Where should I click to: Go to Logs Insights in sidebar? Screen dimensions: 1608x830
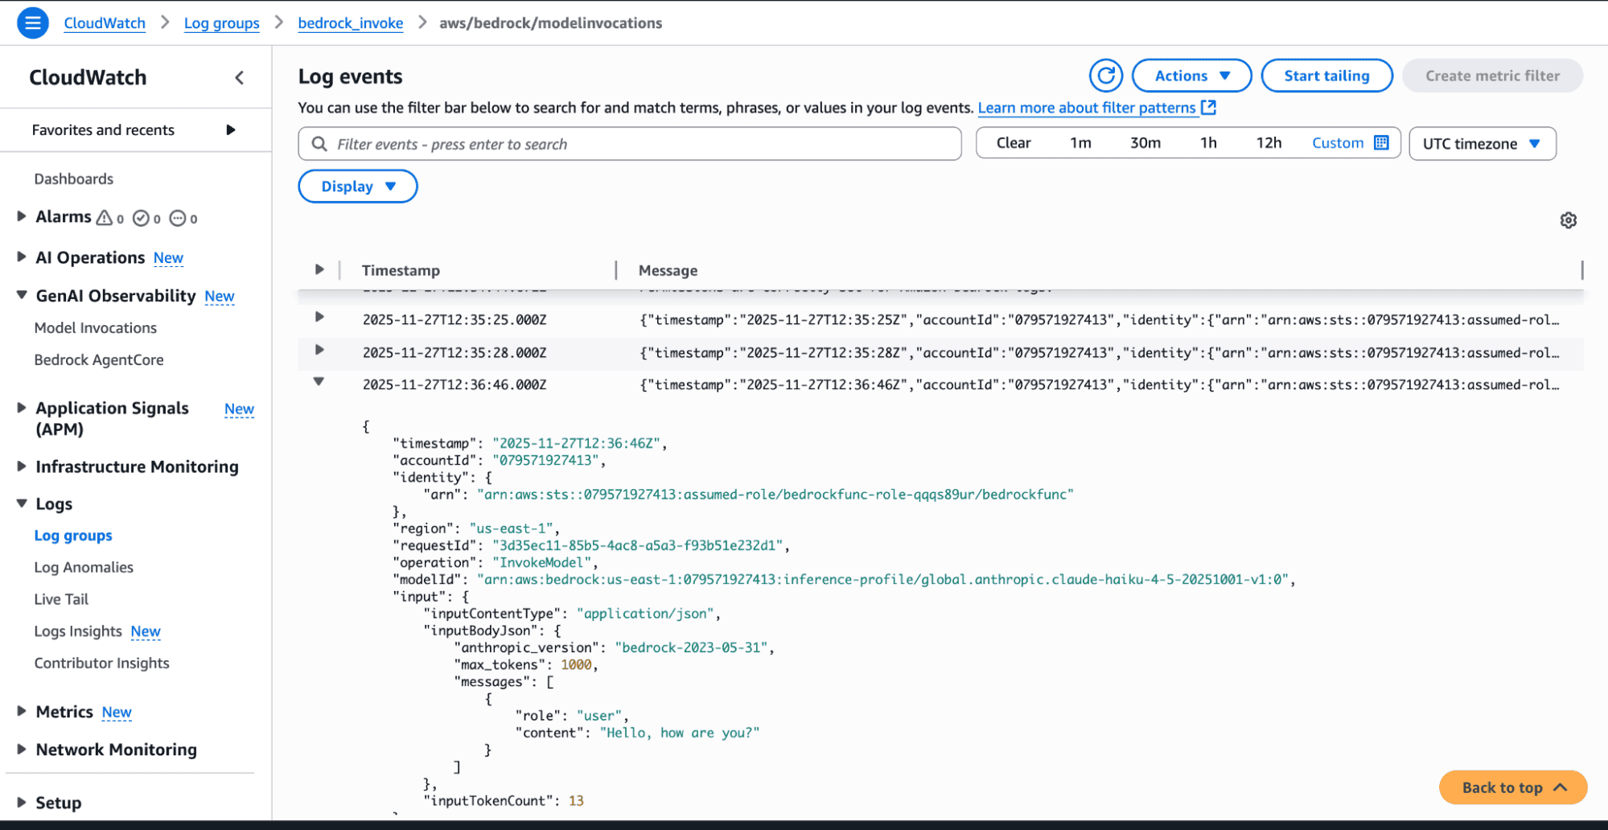pyautogui.click(x=78, y=631)
